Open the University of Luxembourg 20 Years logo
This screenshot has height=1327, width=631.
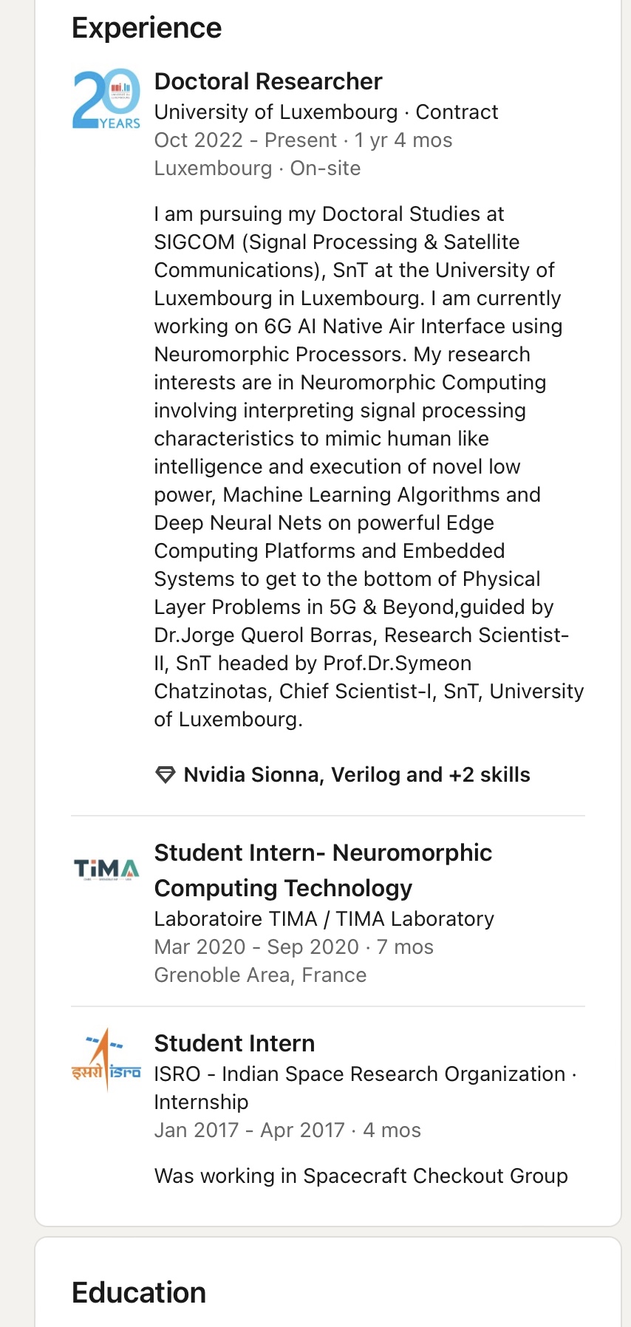click(106, 99)
